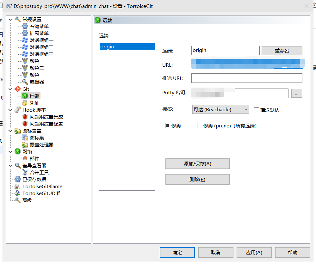Focus the Putty 密钥 input field

(240, 93)
